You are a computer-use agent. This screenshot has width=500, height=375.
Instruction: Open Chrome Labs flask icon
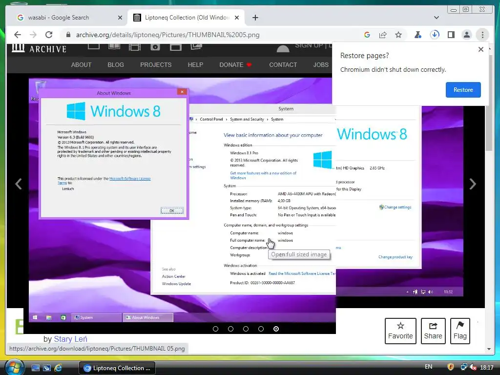pos(418,35)
